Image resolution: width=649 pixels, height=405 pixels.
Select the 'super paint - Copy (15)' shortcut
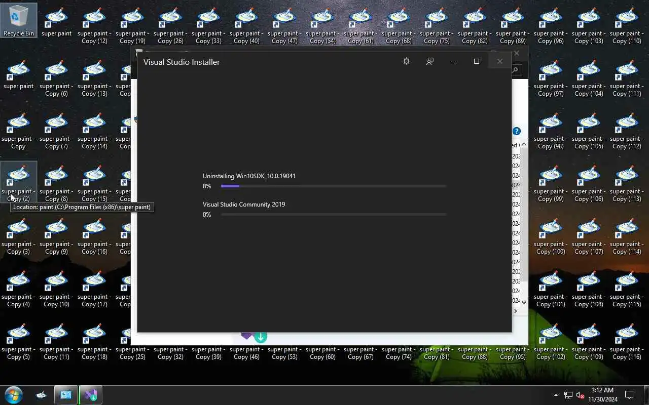point(94,183)
